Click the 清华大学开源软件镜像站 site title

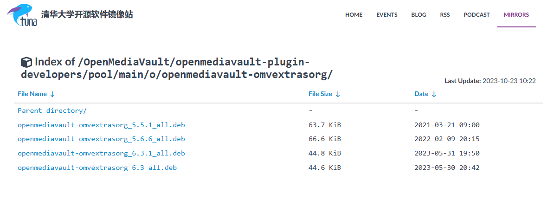[87, 15]
